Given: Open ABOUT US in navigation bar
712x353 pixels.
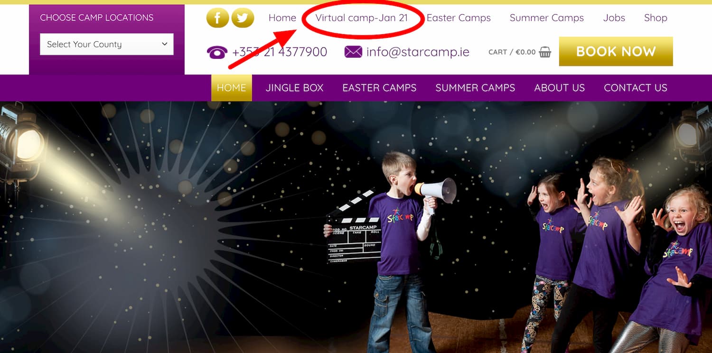Looking at the screenshot, I should [x=560, y=88].
